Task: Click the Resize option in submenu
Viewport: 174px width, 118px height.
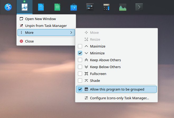Action: click(x=116, y=40)
